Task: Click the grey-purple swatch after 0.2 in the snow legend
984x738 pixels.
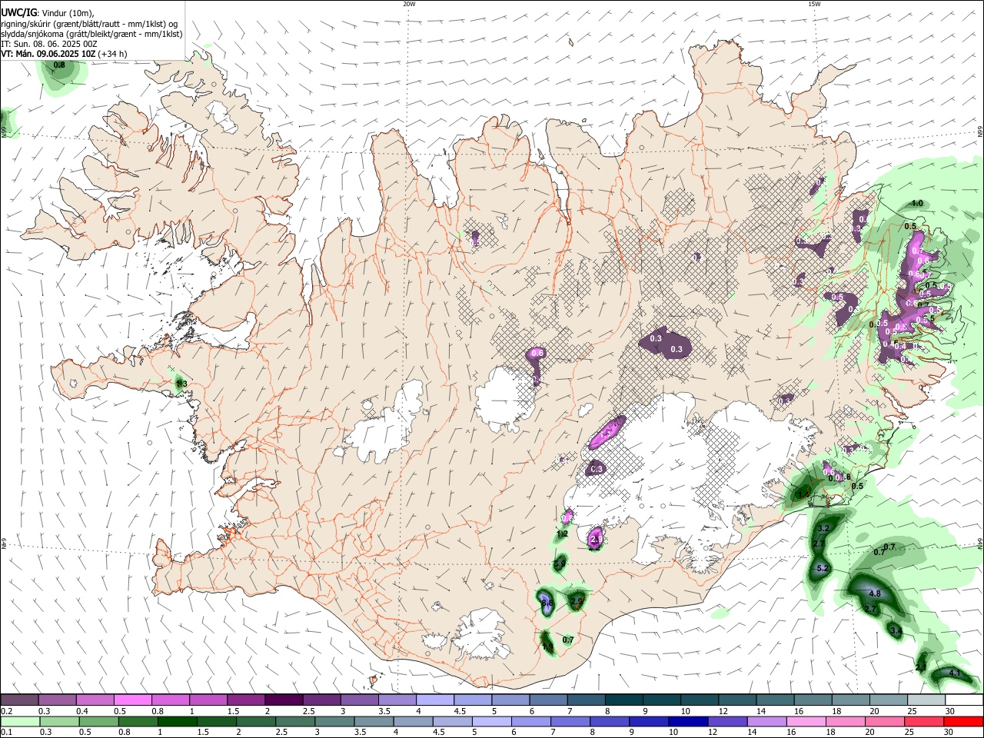Action: tap(19, 700)
